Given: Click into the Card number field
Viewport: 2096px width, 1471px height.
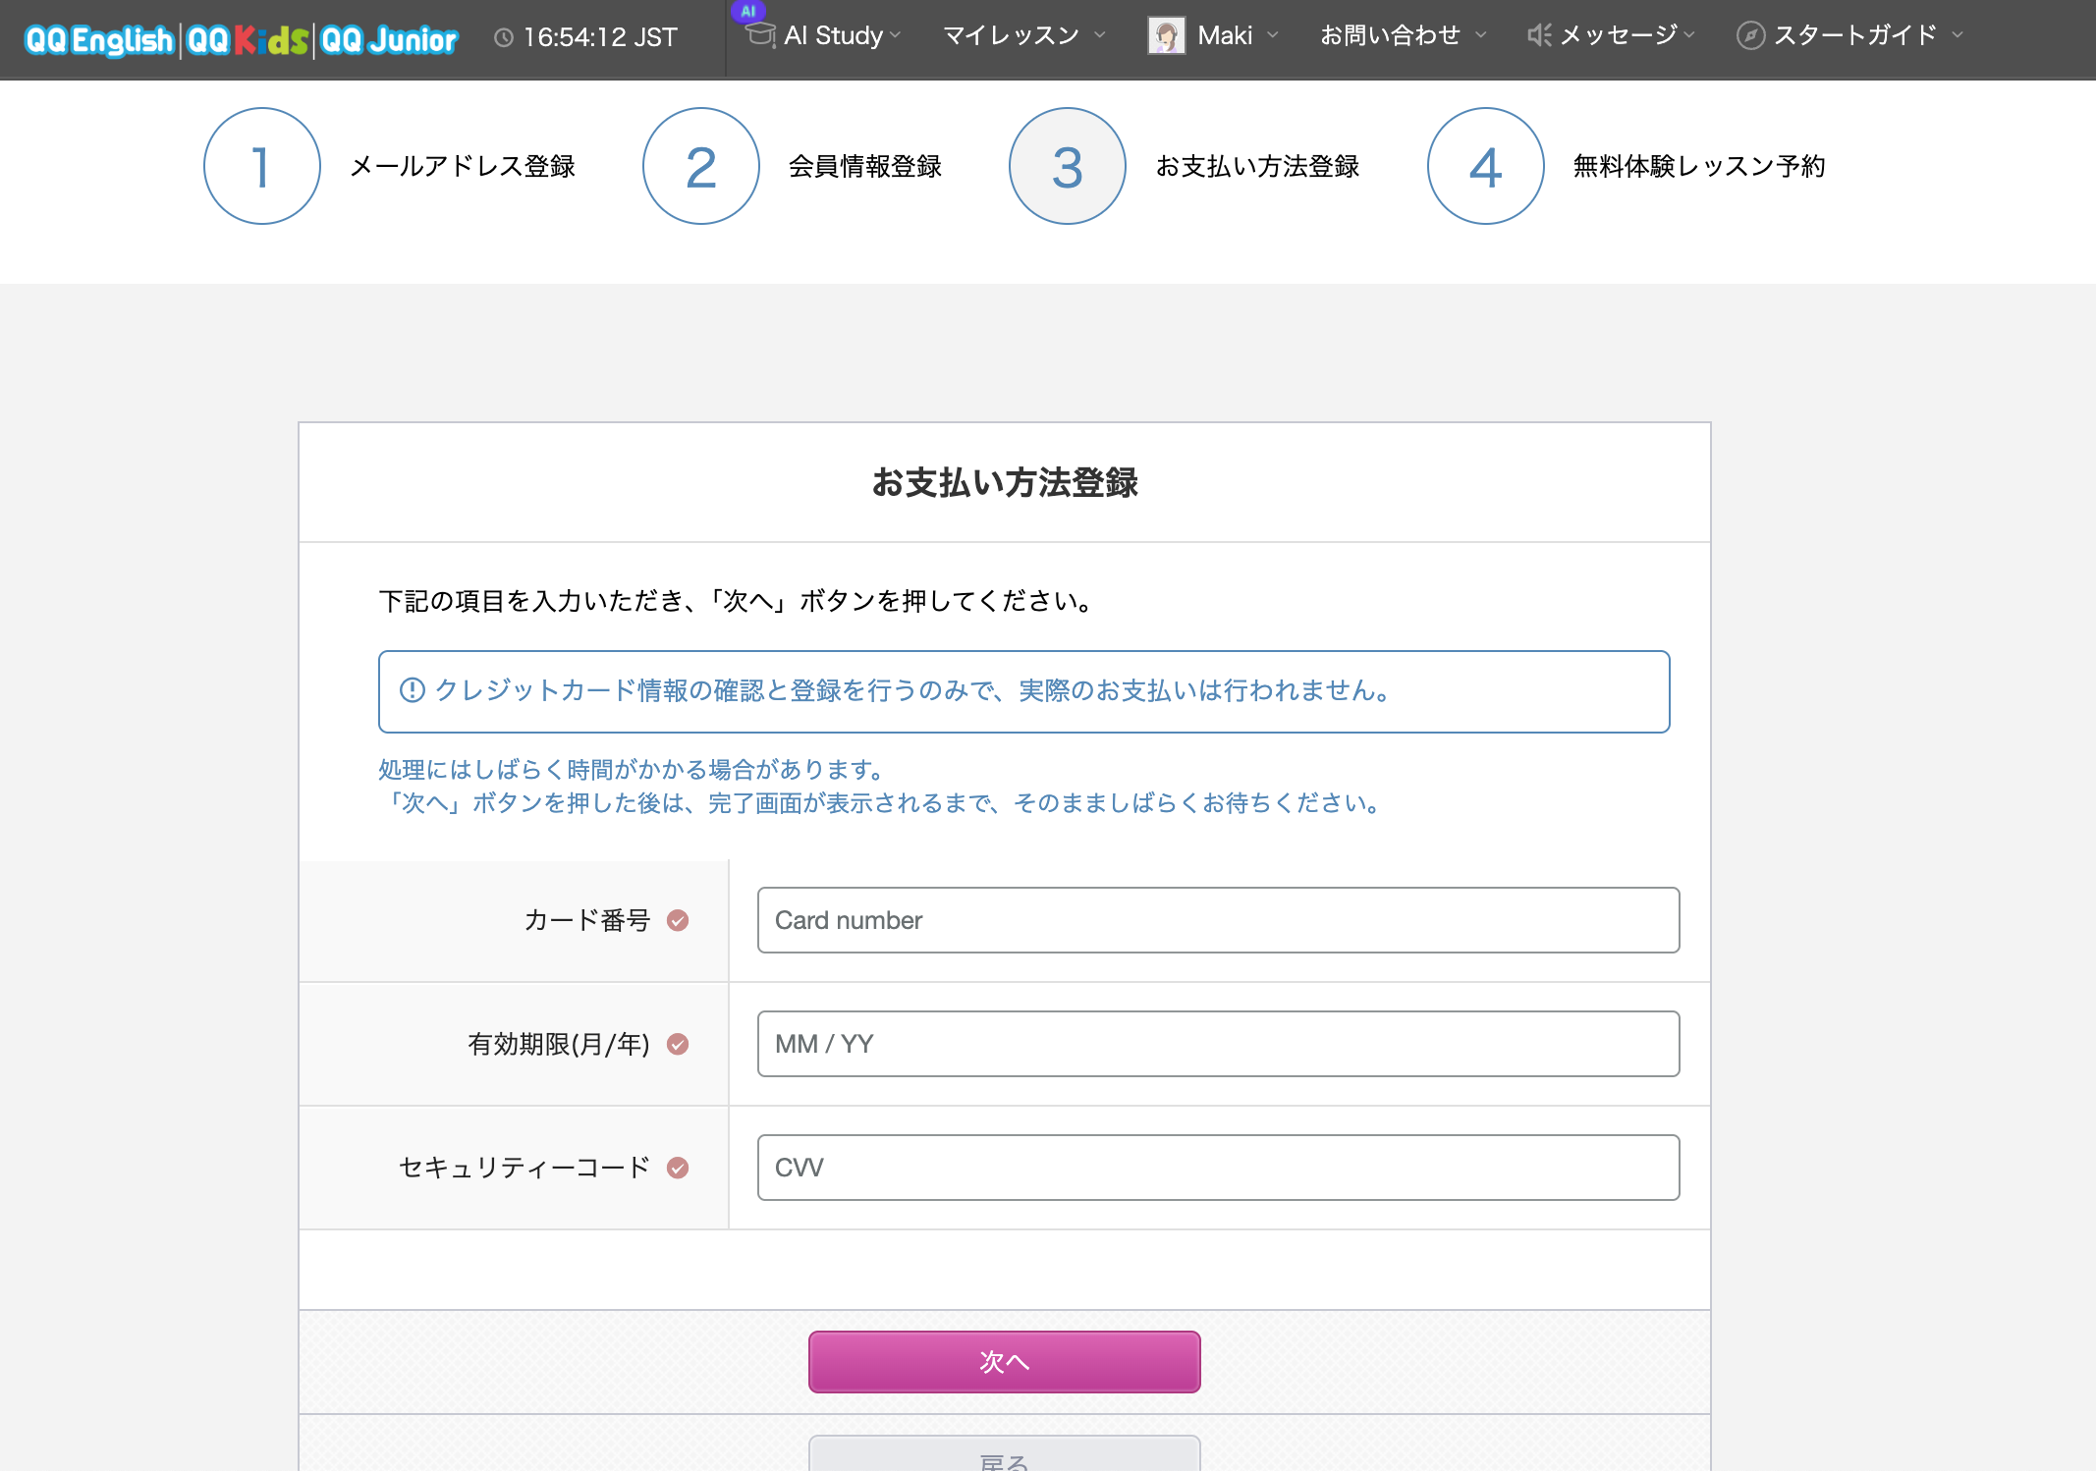Looking at the screenshot, I should 1218,920.
